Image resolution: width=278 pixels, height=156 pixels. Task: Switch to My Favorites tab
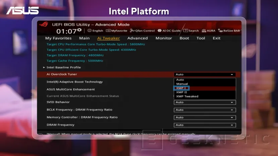pyautogui.click(x=58, y=38)
